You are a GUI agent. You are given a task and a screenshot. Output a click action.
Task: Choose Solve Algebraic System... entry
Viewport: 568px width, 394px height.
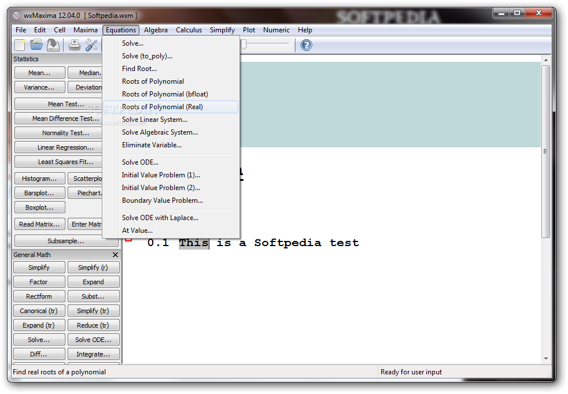click(x=171, y=132)
